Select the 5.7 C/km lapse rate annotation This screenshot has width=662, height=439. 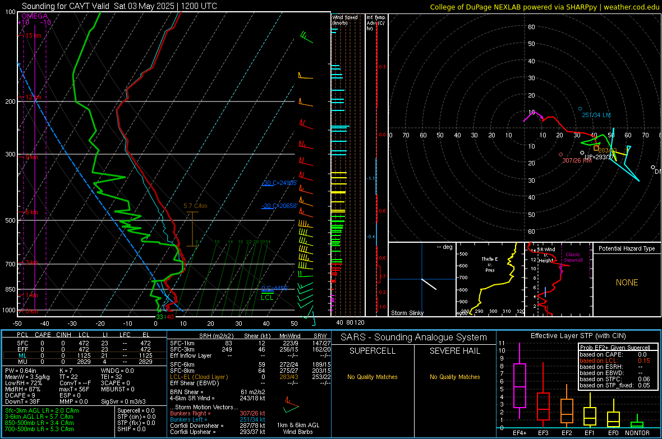195,206
